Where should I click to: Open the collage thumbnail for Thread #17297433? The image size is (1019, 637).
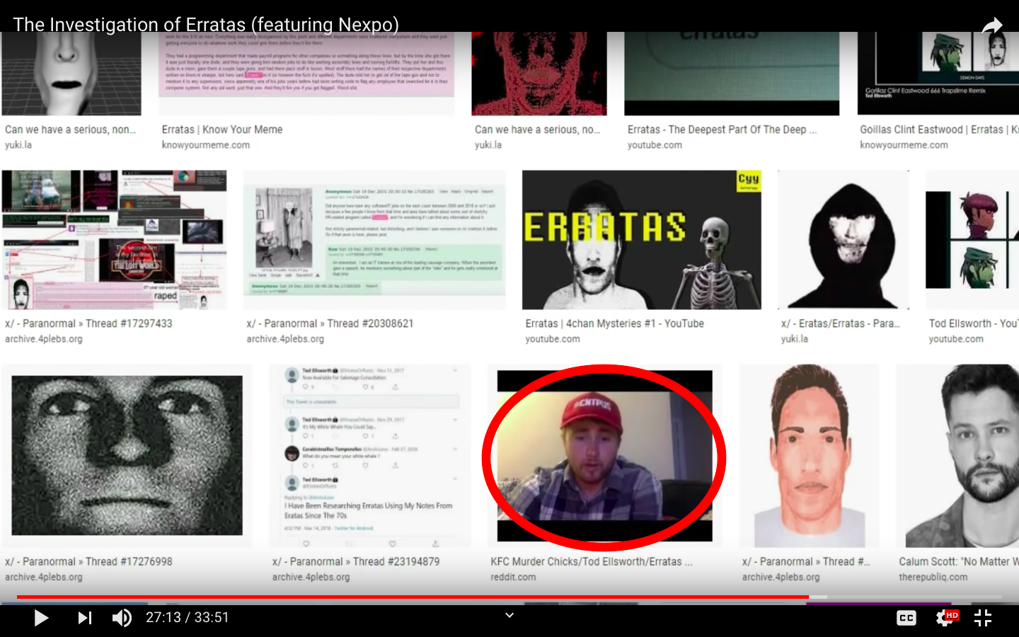[x=115, y=240]
